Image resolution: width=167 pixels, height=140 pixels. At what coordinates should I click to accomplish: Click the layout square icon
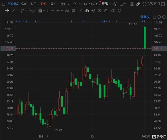coord(122,4)
